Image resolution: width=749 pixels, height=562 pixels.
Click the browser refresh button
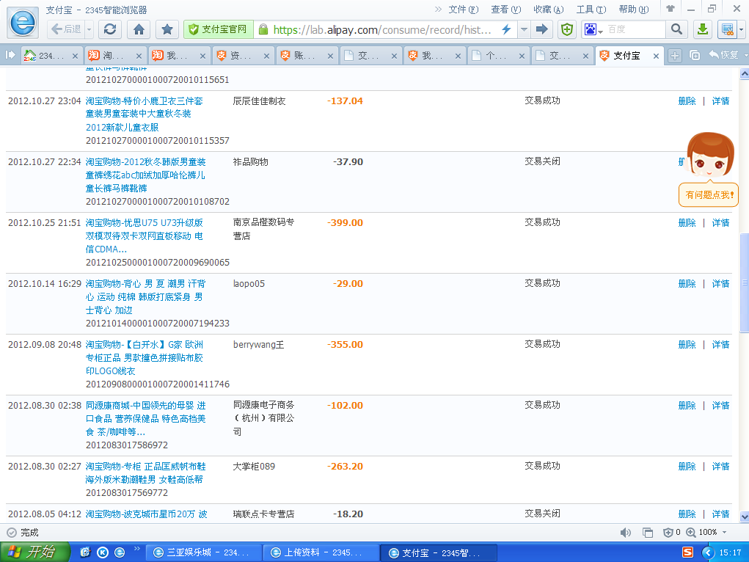click(x=110, y=29)
